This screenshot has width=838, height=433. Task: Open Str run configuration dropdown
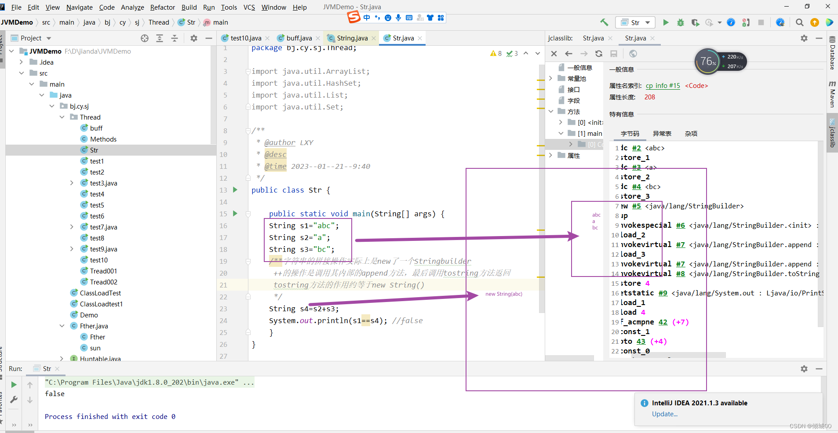[635, 22]
